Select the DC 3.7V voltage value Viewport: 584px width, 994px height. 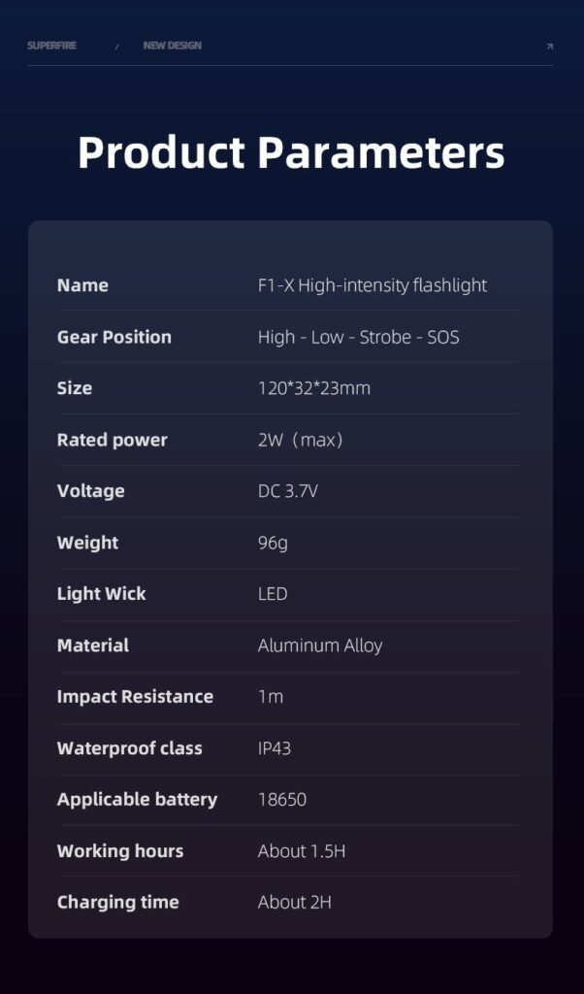point(288,491)
